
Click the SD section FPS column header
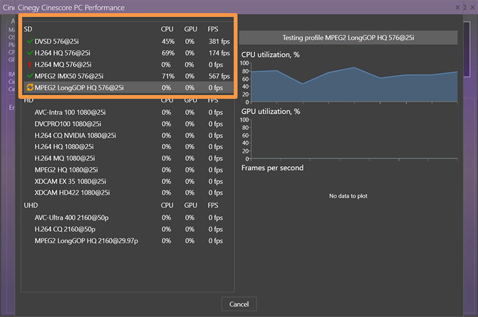point(213,29)
